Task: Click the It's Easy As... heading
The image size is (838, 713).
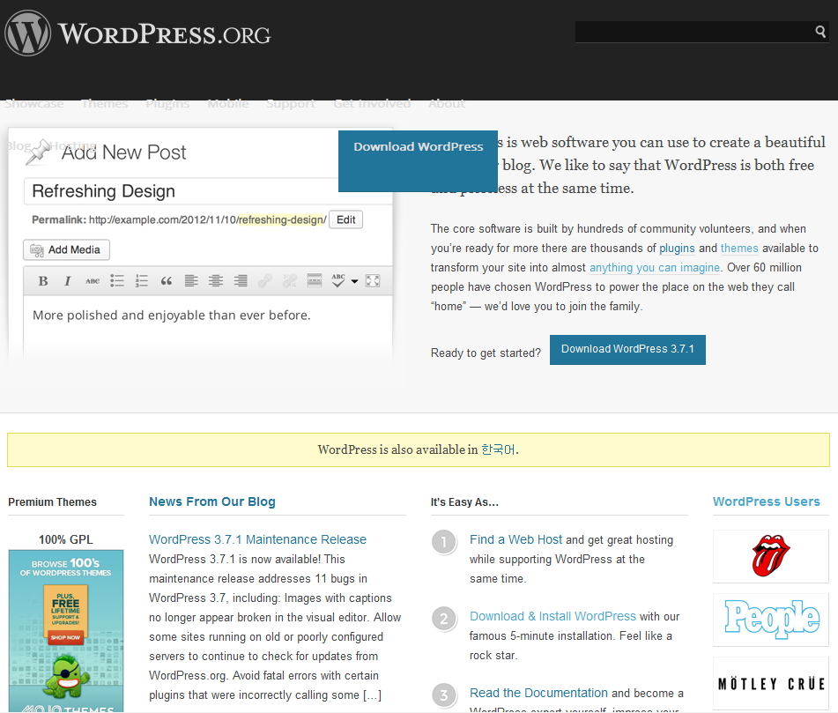Action: click(464, 501)
